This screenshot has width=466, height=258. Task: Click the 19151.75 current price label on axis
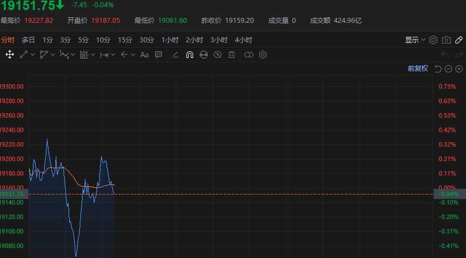pos(12,194)
